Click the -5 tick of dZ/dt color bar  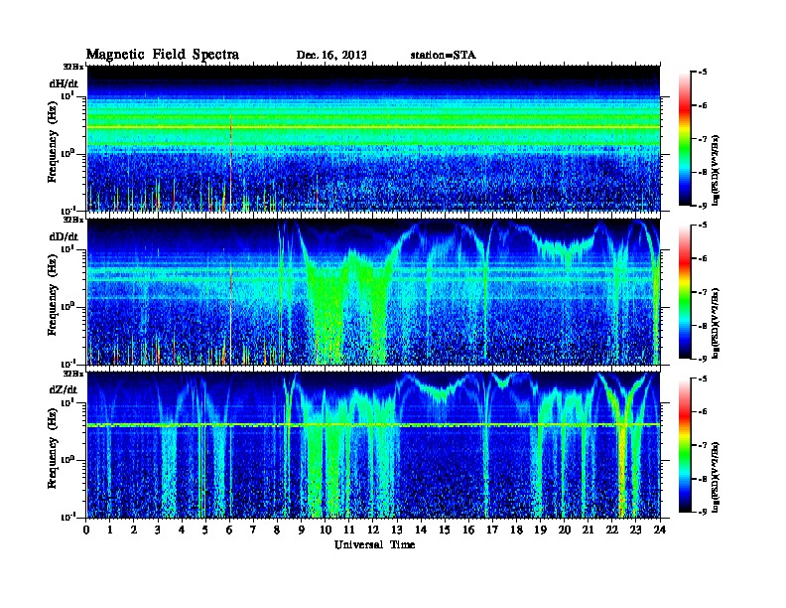[703, 379]
